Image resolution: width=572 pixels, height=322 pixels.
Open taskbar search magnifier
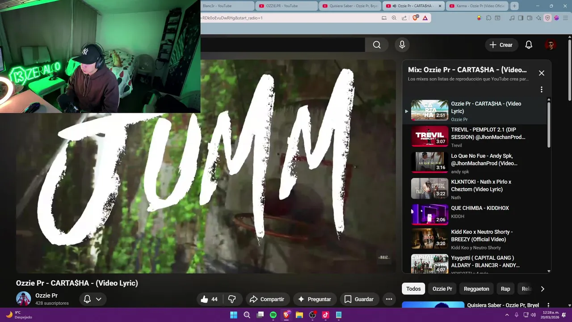[x=247, y=315]
